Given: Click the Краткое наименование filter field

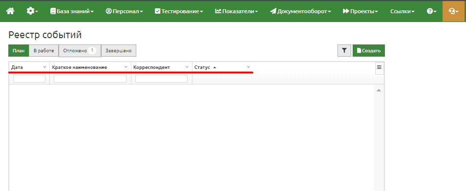Looking at the screenshot, I should coord(90,79).
